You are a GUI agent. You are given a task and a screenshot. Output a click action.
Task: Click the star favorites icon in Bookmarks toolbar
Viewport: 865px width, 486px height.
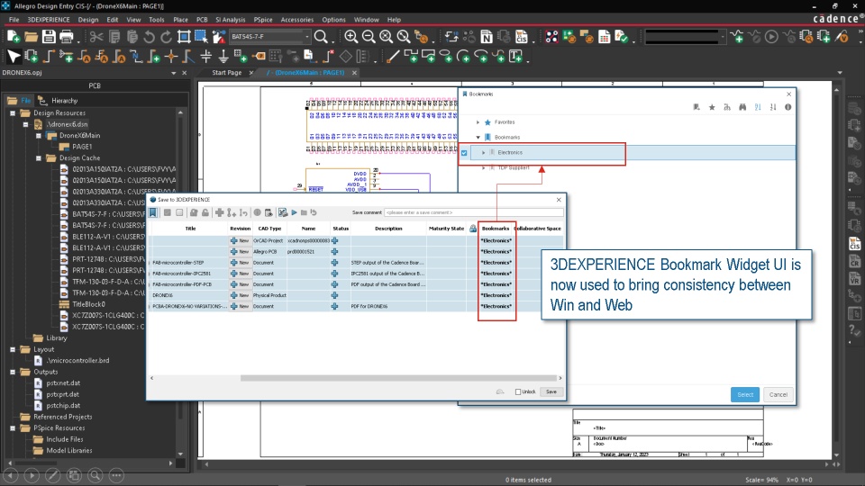click(x=712, y=107)
